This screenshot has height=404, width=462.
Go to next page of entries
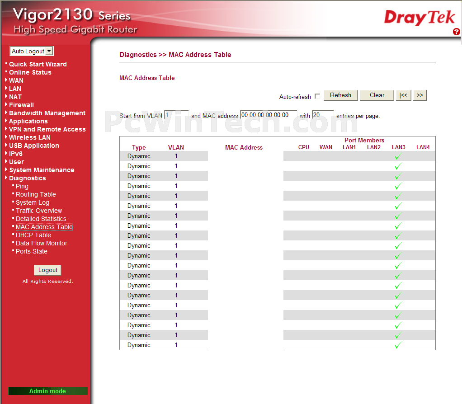(420, 95)
